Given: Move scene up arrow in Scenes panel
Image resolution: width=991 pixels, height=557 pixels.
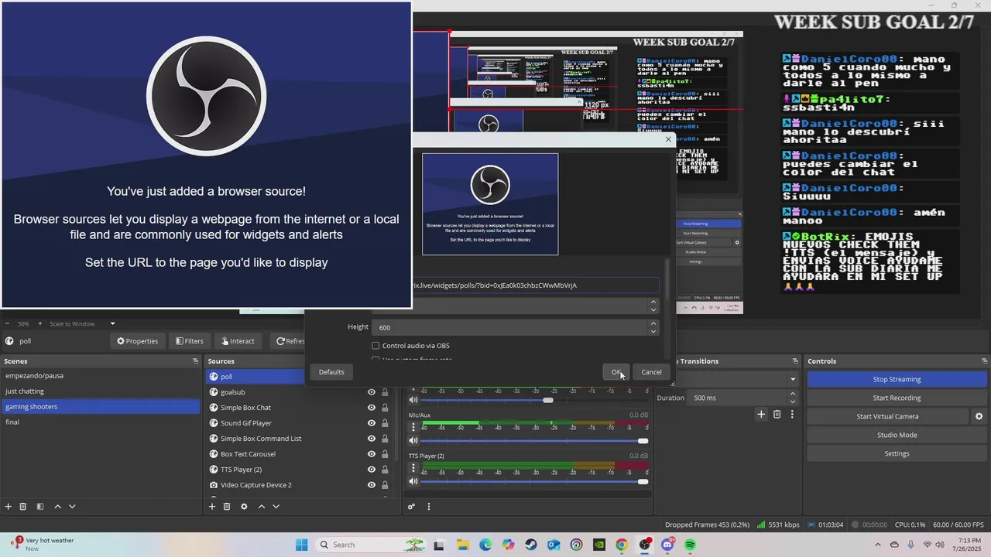Looking at the screenshot, I should coord(57,507).
